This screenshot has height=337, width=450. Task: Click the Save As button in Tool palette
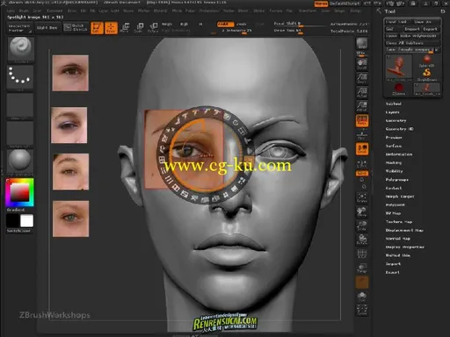426,22
